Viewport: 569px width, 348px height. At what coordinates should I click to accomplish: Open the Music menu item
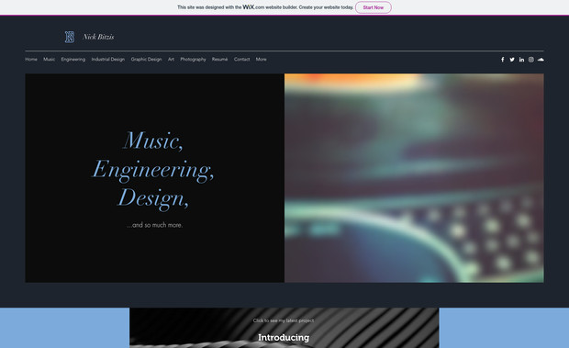click(49, 59)
